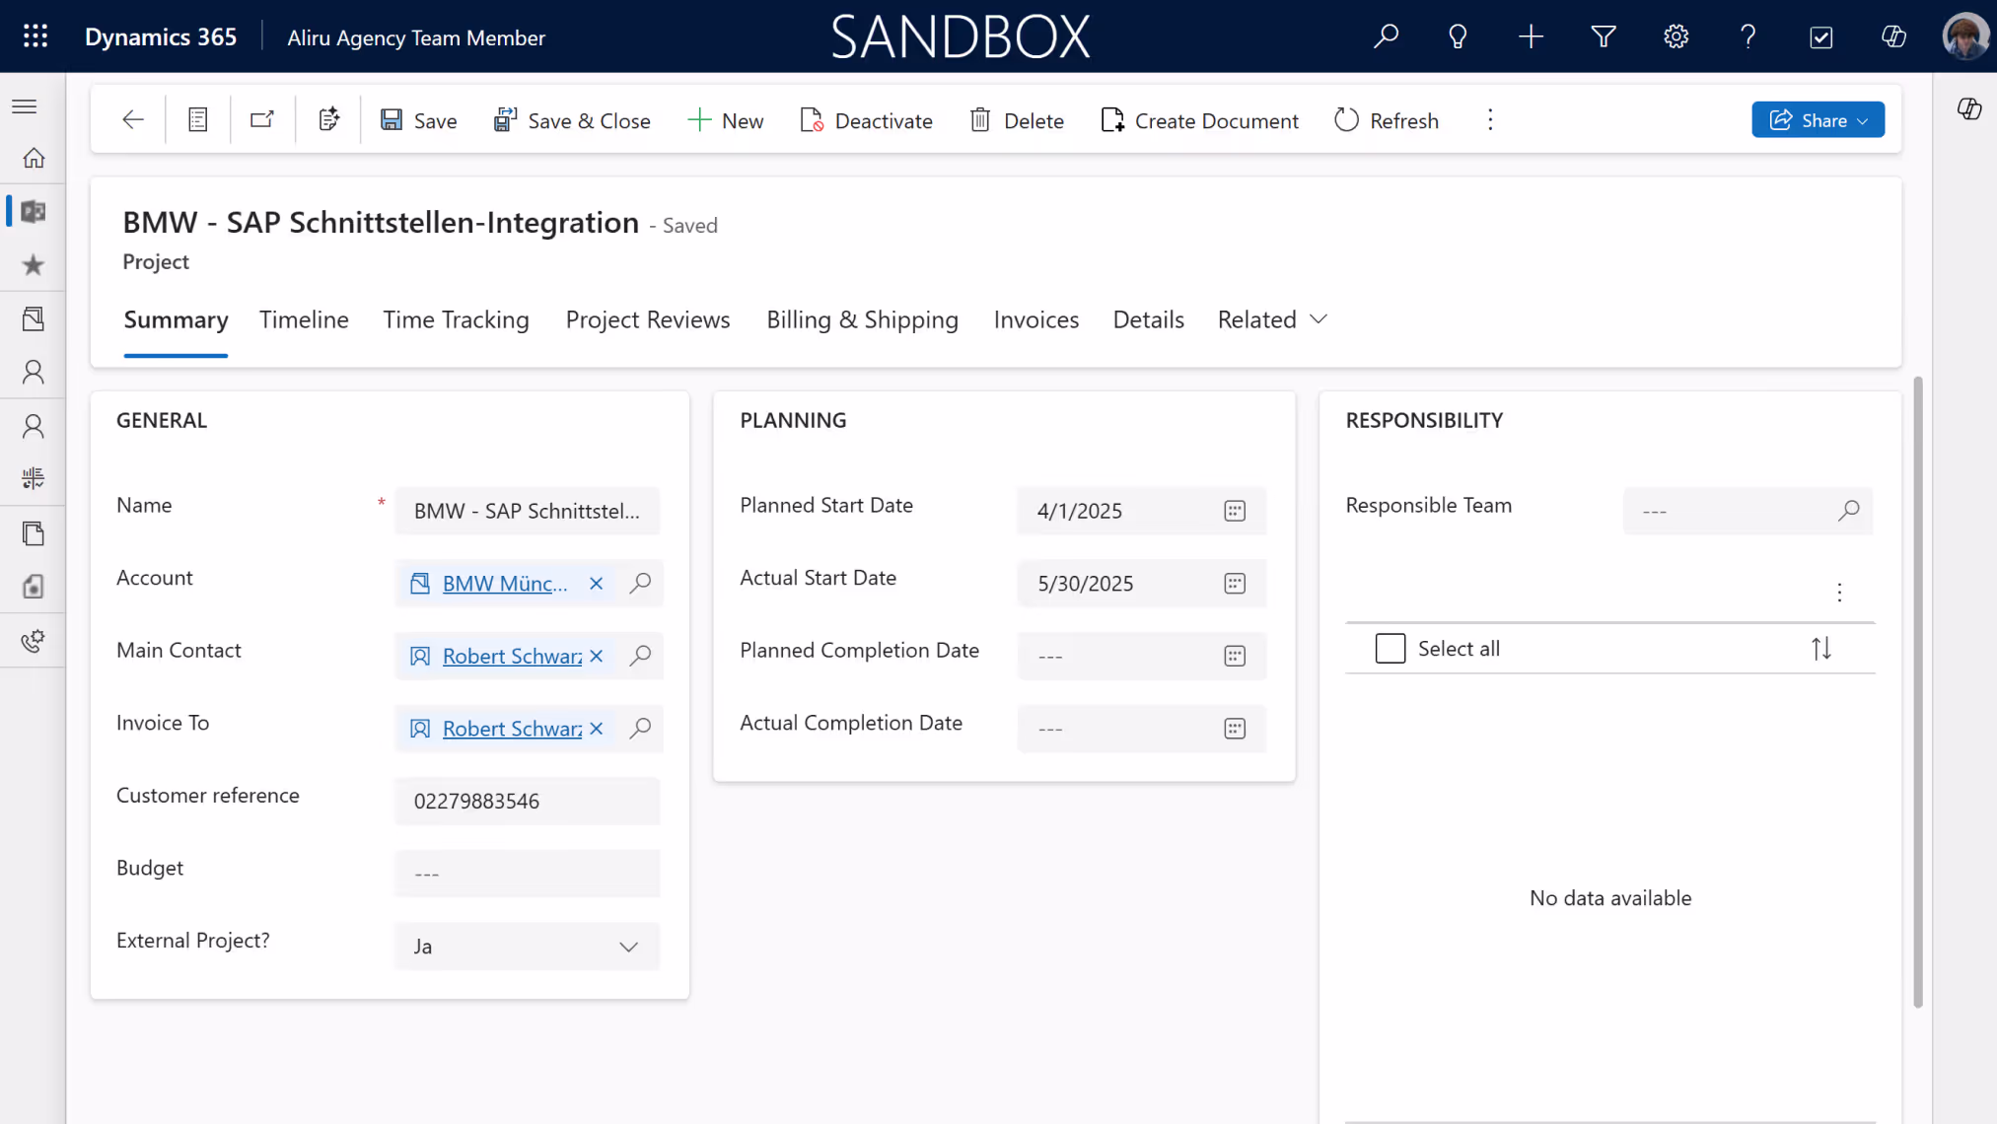Click the search magnifier in top bar
The height and width of the screenshot is (1124, 1997).
pyautogui.click(x=1386, y=36)
